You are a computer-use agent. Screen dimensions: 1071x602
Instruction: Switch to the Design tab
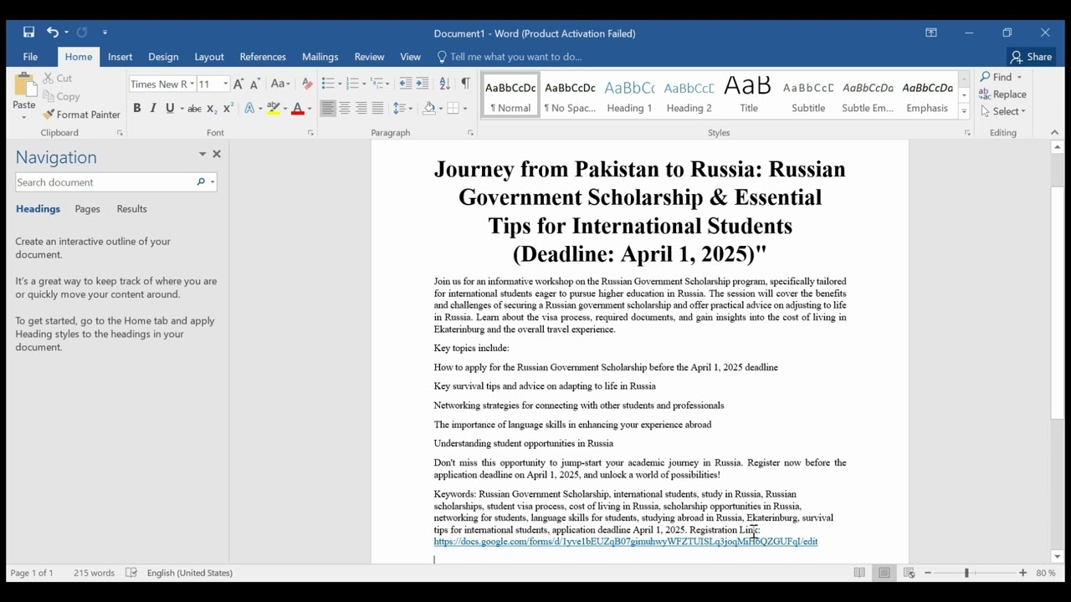click(x=163, y=57)
